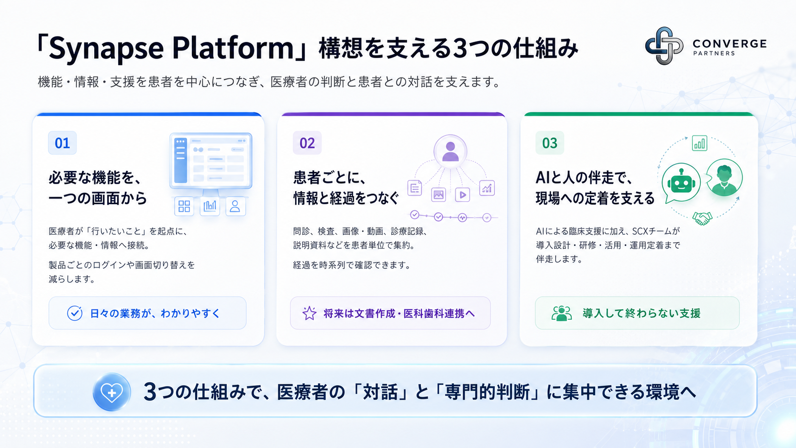This screenshot has height=448, width=796.
Task: Click the image icon in card 02
Action: [438, 194]
